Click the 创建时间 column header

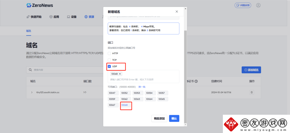[217, 81]
